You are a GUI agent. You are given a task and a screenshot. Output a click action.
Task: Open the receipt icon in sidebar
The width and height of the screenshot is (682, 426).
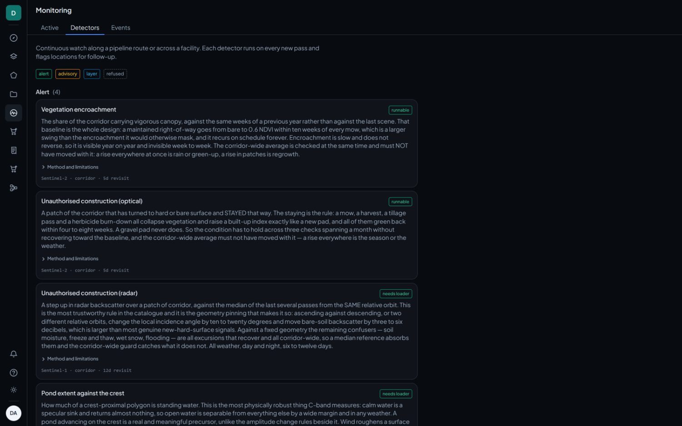tap(14, 150)
